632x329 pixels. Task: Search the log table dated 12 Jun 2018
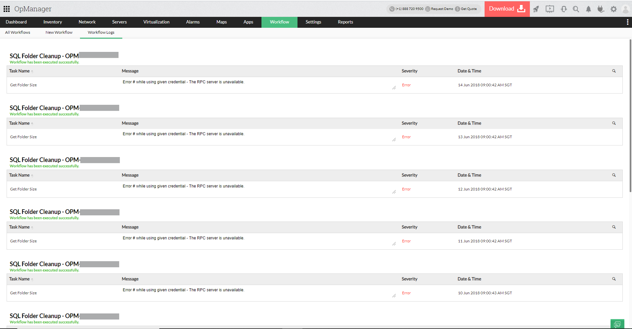(x=614, y=175)
